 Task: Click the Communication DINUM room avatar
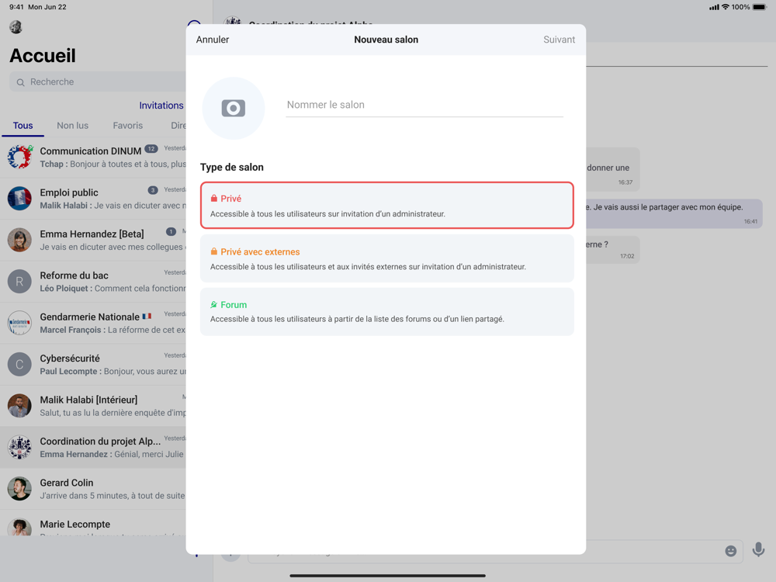(20, 157)
